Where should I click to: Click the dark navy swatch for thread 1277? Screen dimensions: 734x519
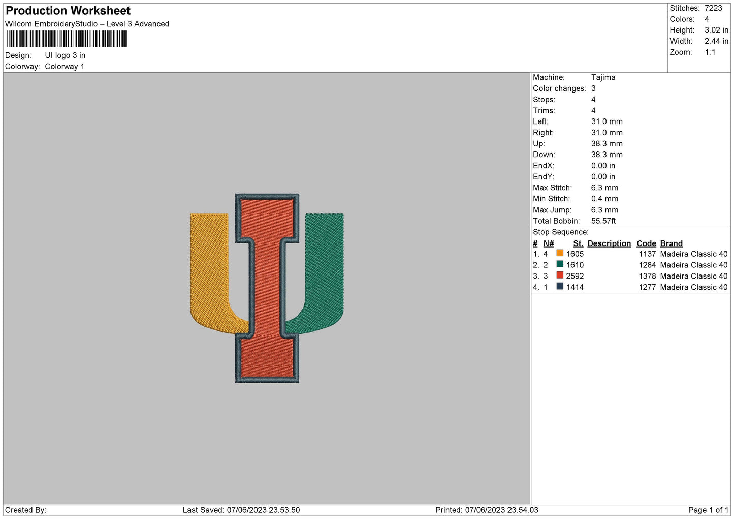coord(560,287)
